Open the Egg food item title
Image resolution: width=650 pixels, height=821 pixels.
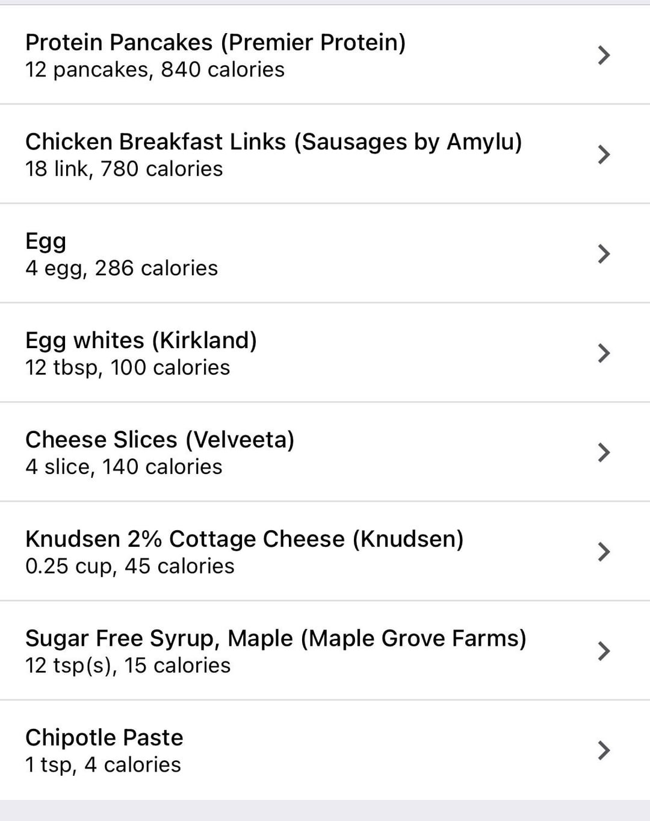tap(46, 242)
